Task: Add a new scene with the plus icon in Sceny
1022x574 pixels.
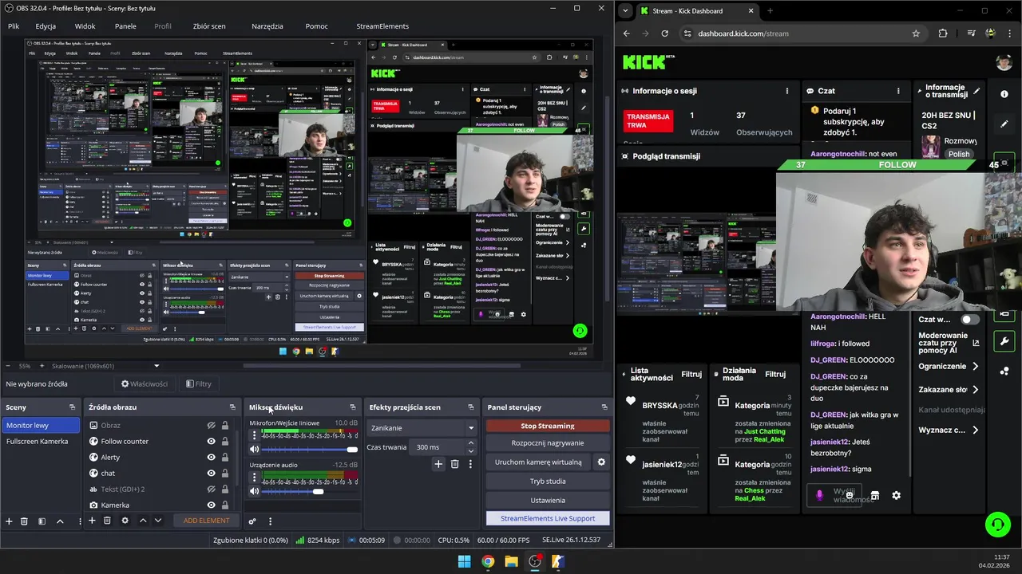Action: coord(9,521)
